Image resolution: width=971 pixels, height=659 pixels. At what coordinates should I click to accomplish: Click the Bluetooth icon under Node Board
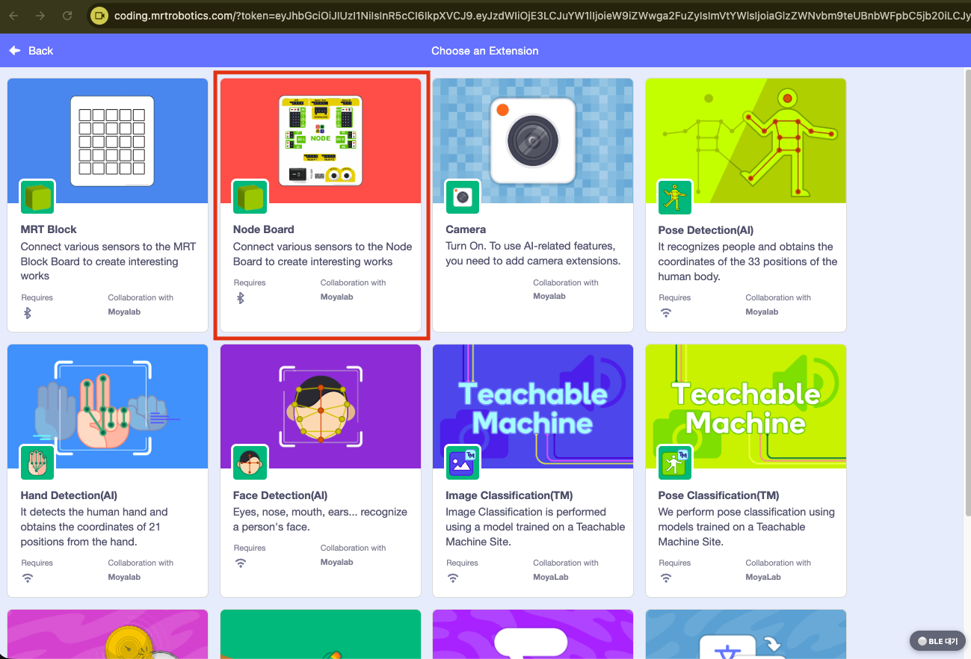[240, 298]
